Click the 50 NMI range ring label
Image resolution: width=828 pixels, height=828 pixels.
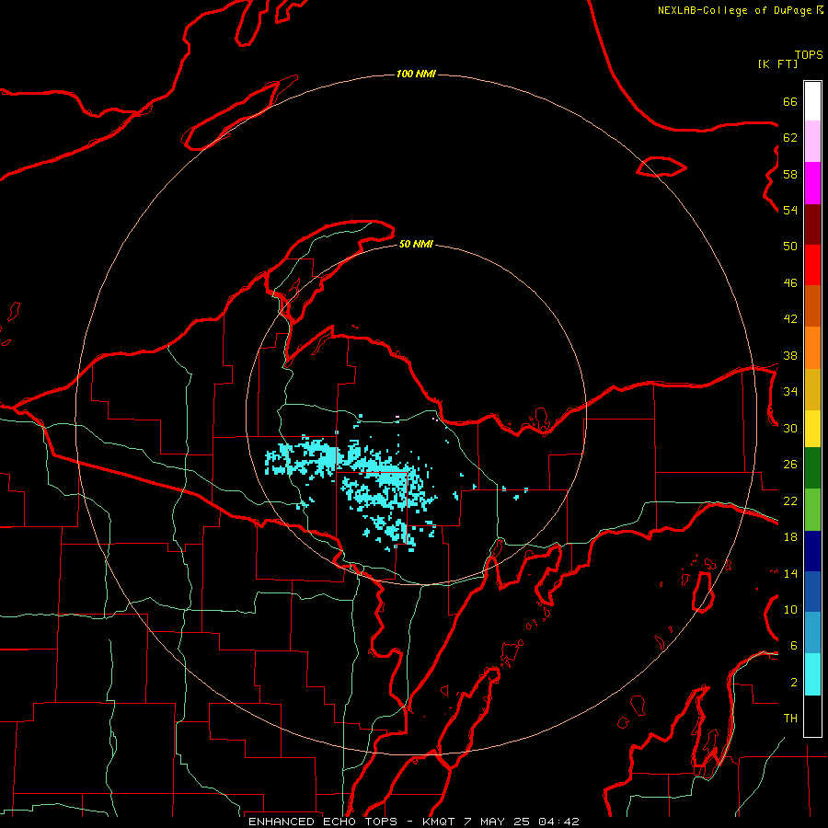(416, 244)
